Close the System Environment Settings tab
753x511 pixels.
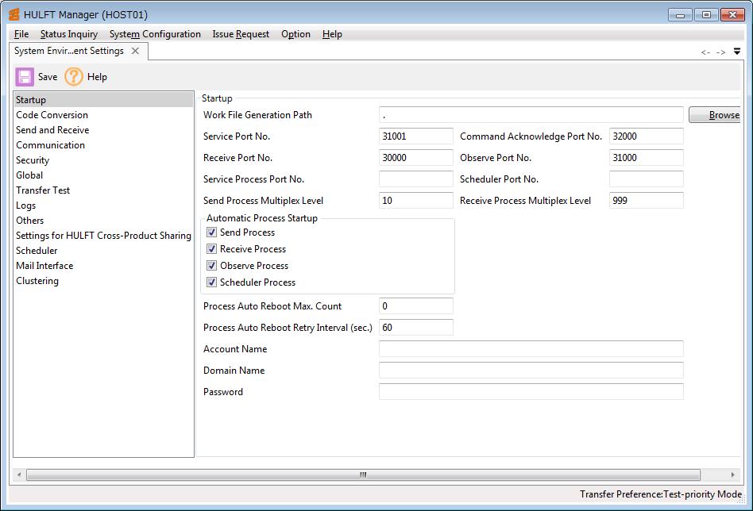coord(135,51)
